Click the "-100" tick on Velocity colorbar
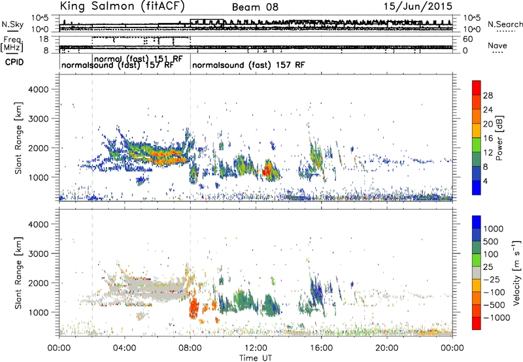This screenshot has width=523, height=362. click(x=494, y=292)
